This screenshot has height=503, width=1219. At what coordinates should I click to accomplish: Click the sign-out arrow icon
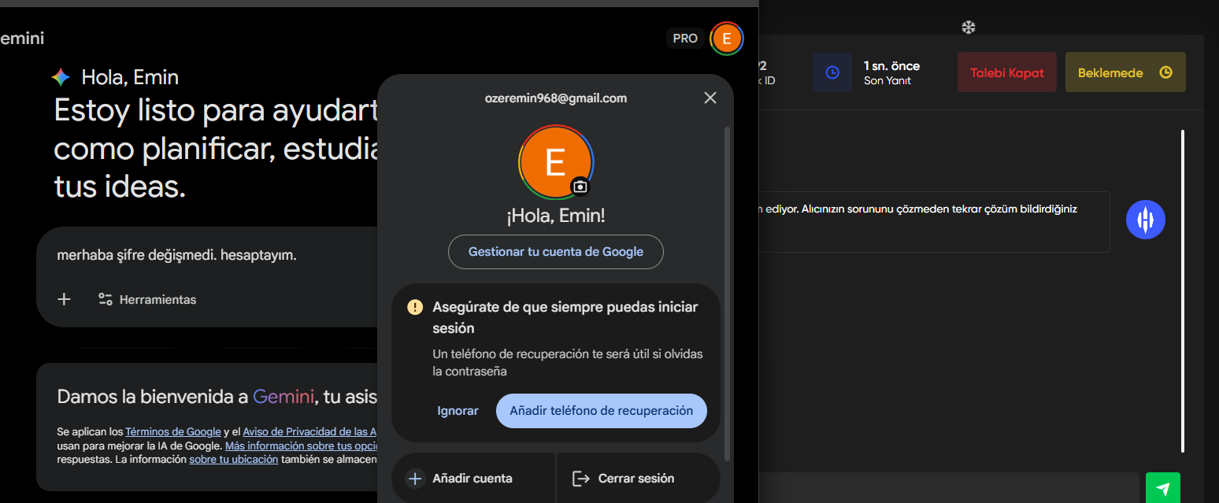point(580,478)
